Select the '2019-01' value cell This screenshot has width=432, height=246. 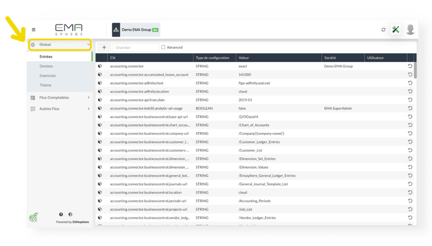(x=245, y=100)
